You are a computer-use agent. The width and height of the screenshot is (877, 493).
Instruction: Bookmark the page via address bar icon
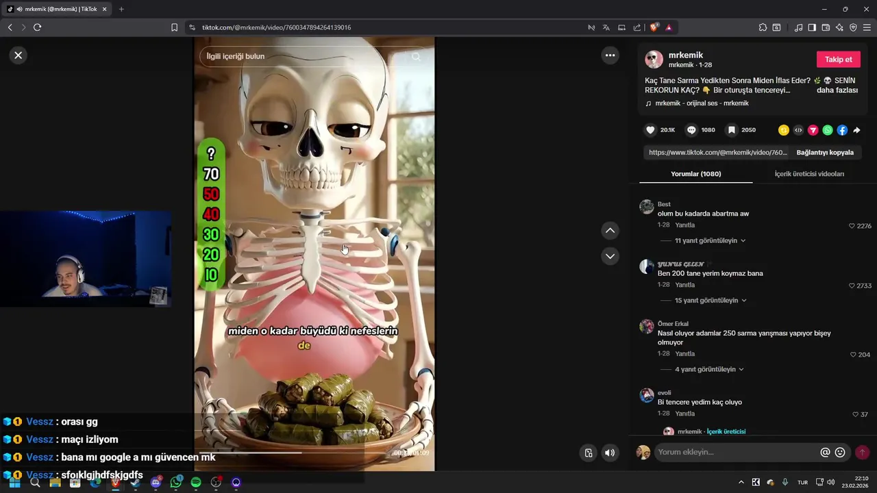pyautogui.click(x=174, y=27)
